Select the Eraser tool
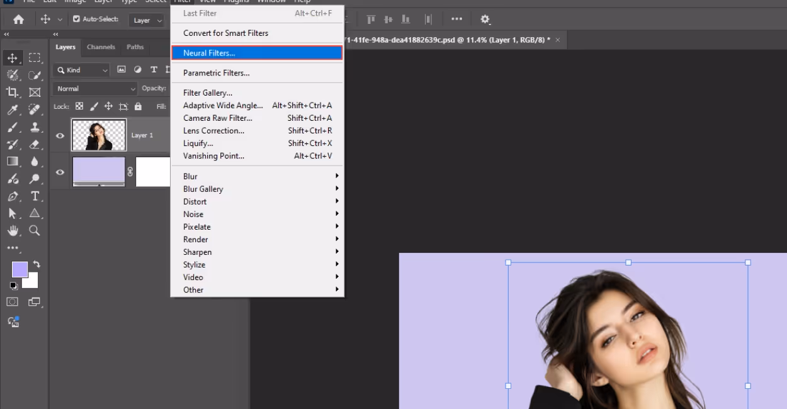The width and height of the screenshot is (787, 409). pyautogui.click(x=35, y=145)
